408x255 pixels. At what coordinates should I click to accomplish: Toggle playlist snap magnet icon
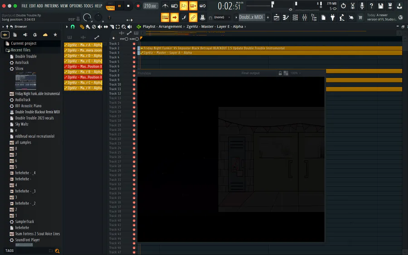[x=73, y=27]
